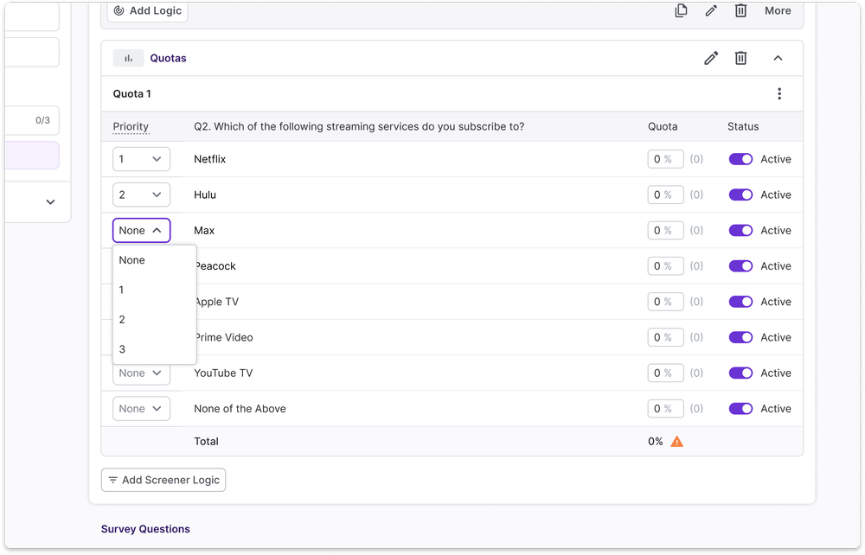This screenshot has height=555, width=865.
Task: Click the Netflix row label
Action: coord(210,159)
